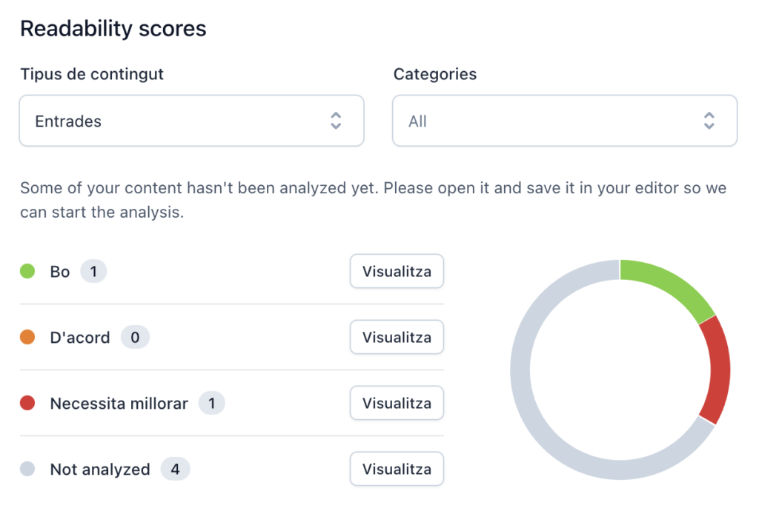Click the Bo count badge
Viewport: 759px width, 511px height.
[x=93, y=272]
